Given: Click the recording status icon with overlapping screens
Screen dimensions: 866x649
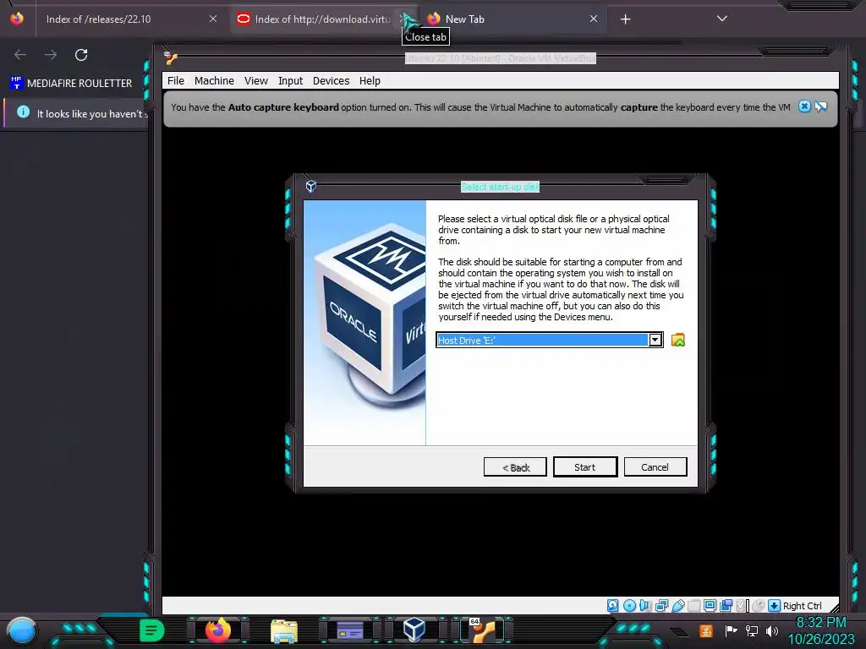Looking at the screenshot, I should (x=726, y=605).
